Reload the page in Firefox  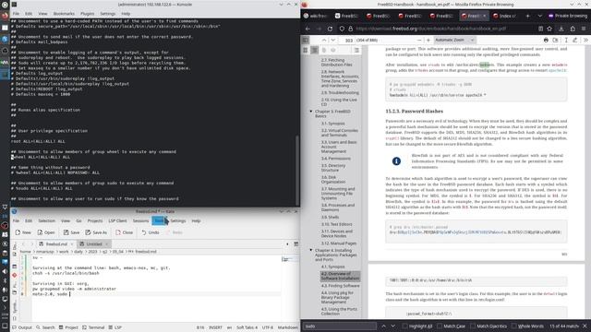330,29
